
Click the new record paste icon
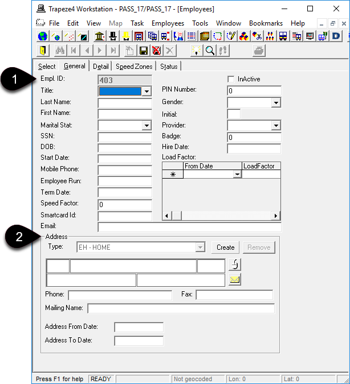[130, 51]
